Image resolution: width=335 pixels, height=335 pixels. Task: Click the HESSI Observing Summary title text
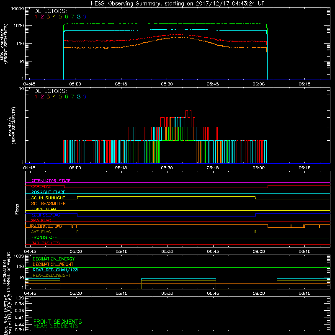pyautogui.click(x=177, y=3)
